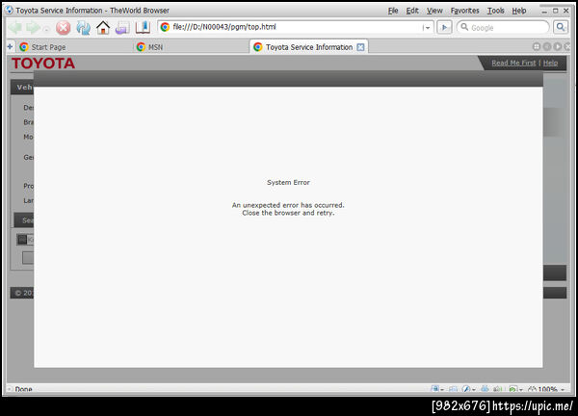Focus the address bar showing top.html

coord(295,27)
